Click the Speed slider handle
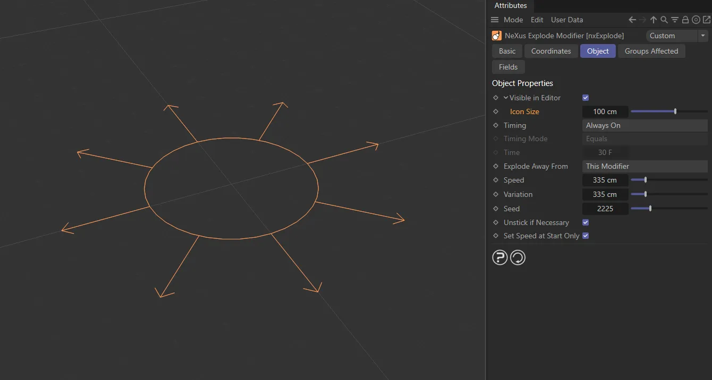 [x=646, y=180]
